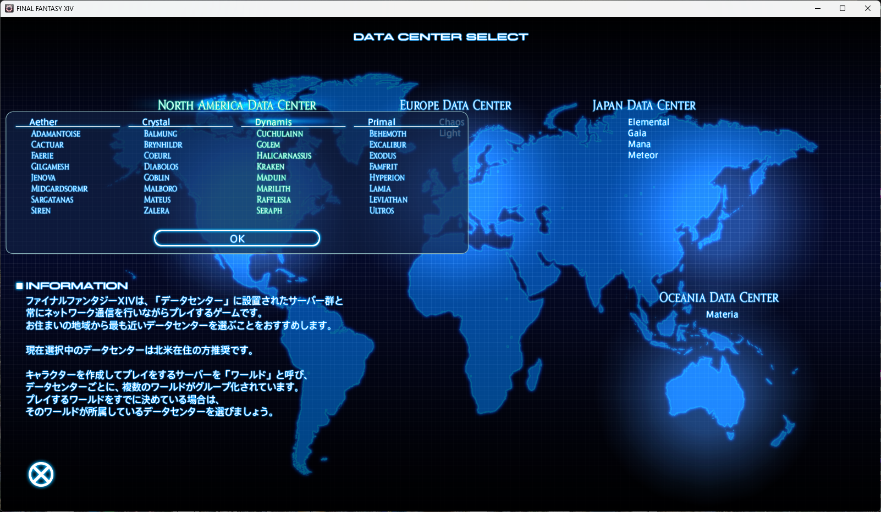Click the Cactuar world name
Image resolution: width=881 pixels, height=512 pixels.
tap(47, 144)
